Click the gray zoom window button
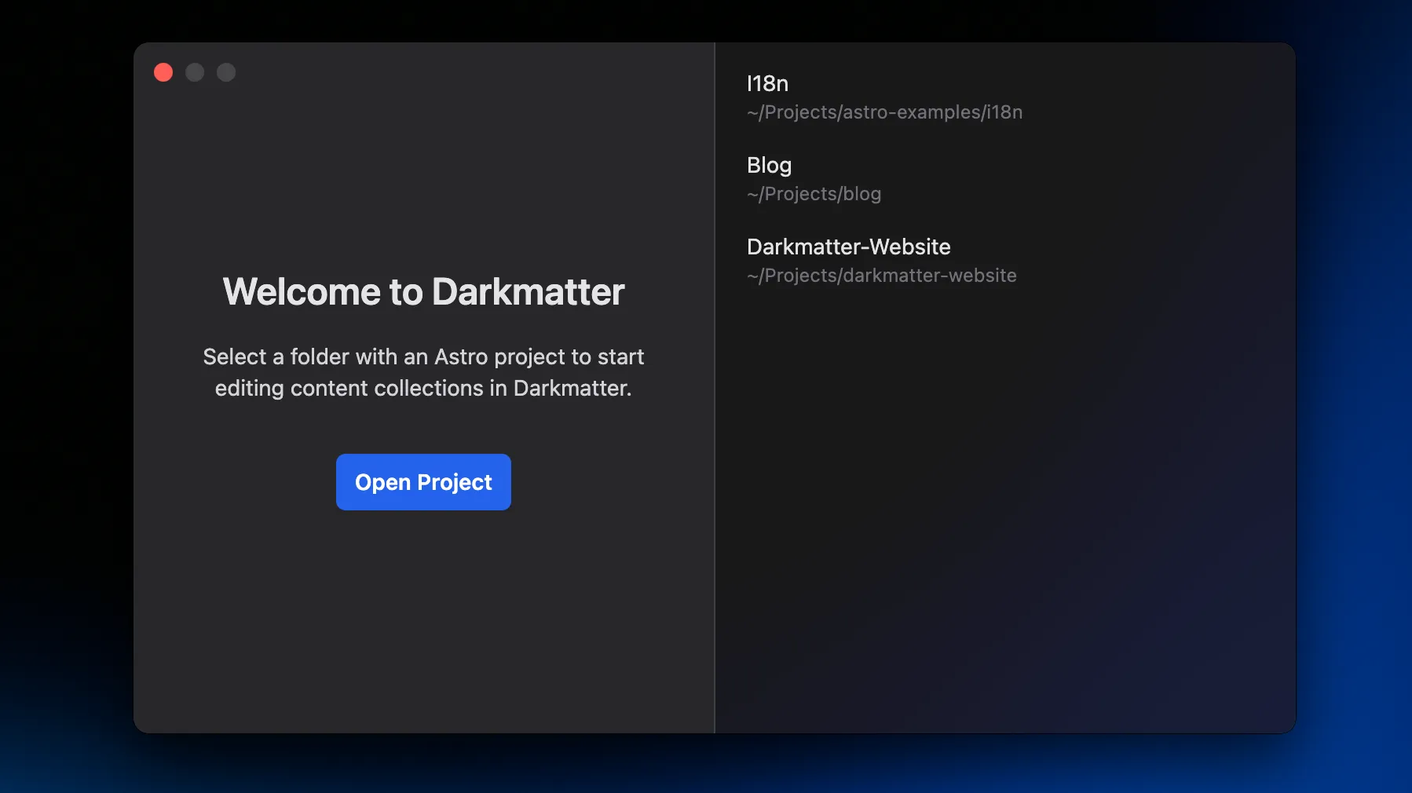 coord(226,72)
